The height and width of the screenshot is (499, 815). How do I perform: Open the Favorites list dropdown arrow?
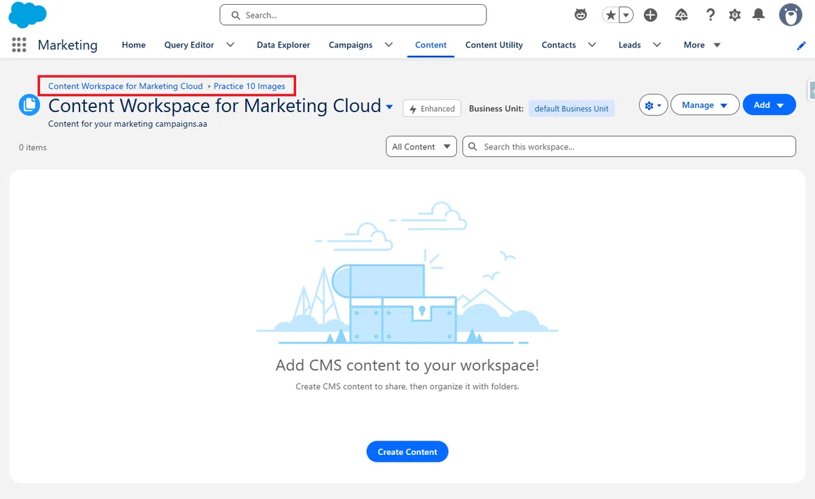pyautogui.click(x=626, y=15)
